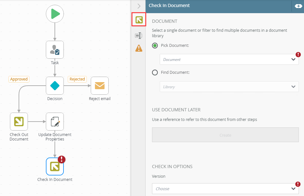Click the Rejected outcome label
Screen dimensions: 304x196
[x=77, y=79]
